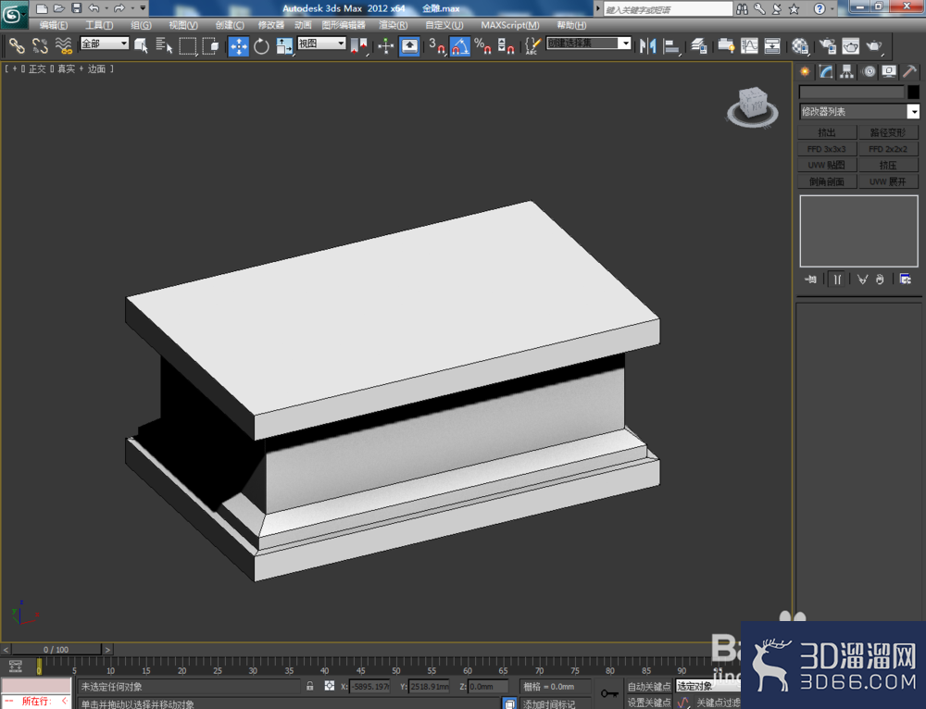Click the 0 / 100 time slider
This screenshot has height=709, width=926.
[56, 650]
